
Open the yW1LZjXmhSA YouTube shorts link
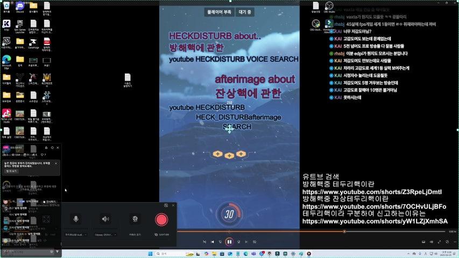pos(375,221)
